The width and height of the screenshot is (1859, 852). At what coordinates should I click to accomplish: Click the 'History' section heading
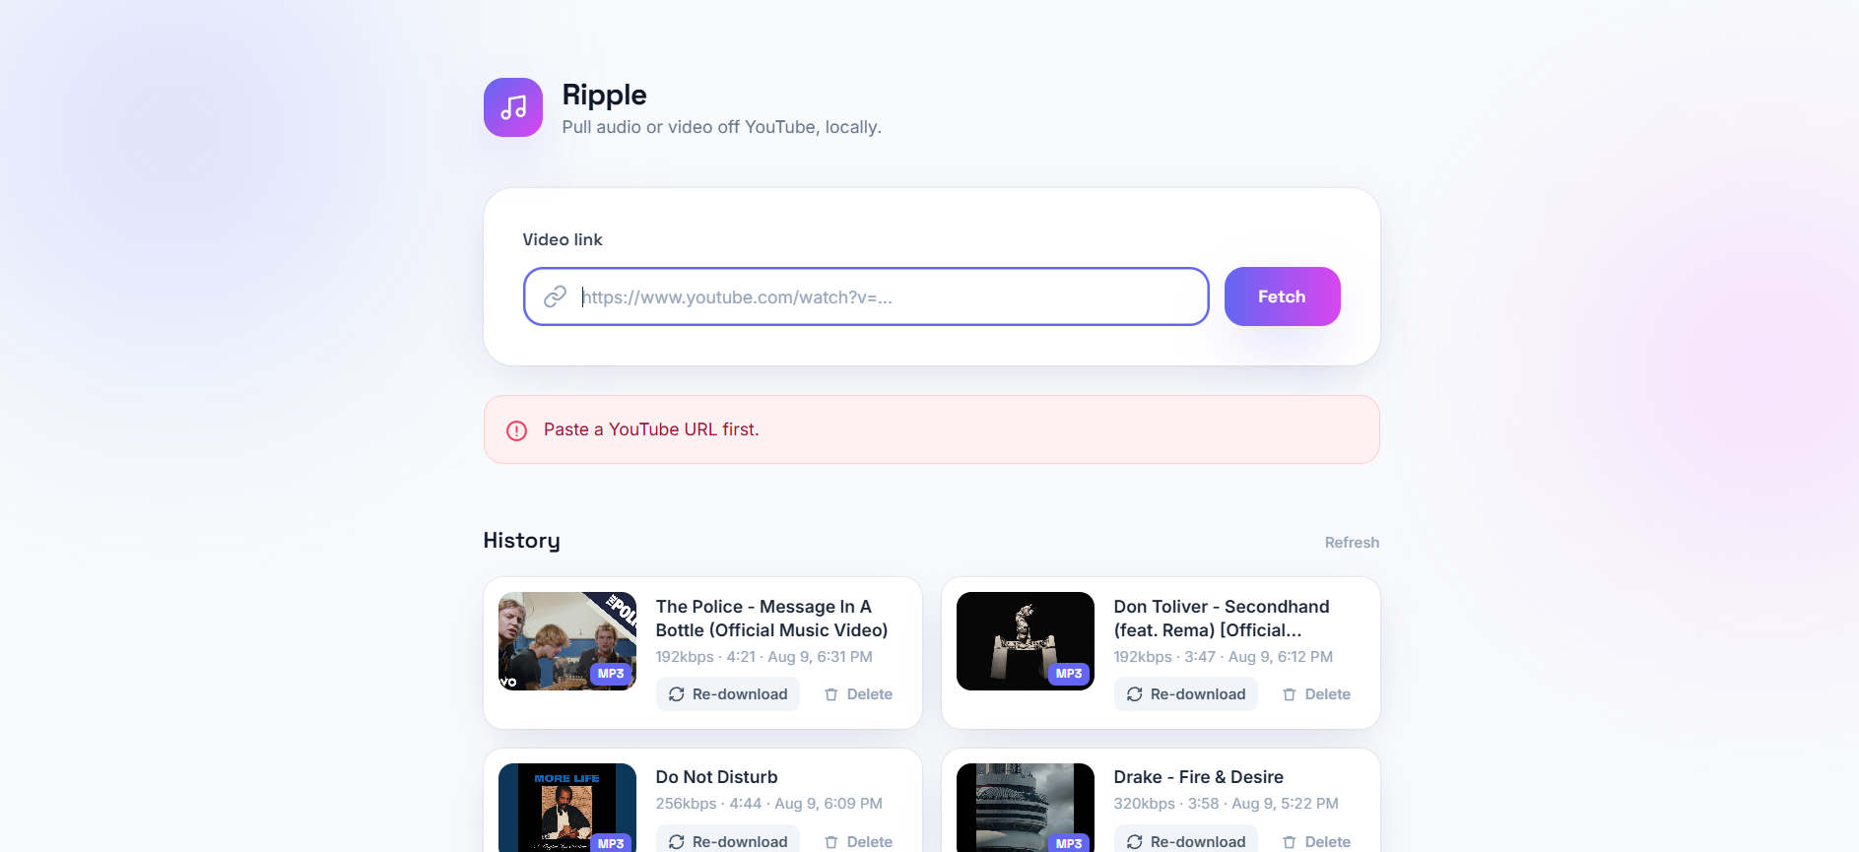pyautogui.click(x=521, y=541)
